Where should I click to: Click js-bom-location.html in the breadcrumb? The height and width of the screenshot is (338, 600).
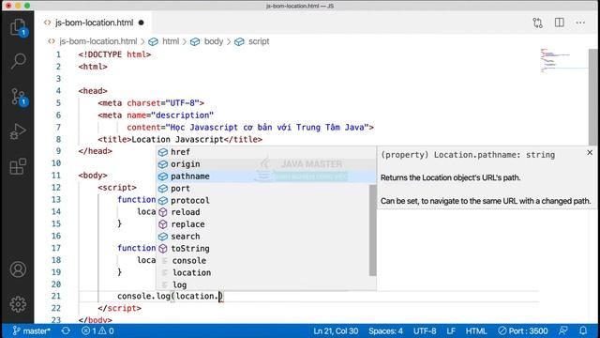click(x=97, y=41)
